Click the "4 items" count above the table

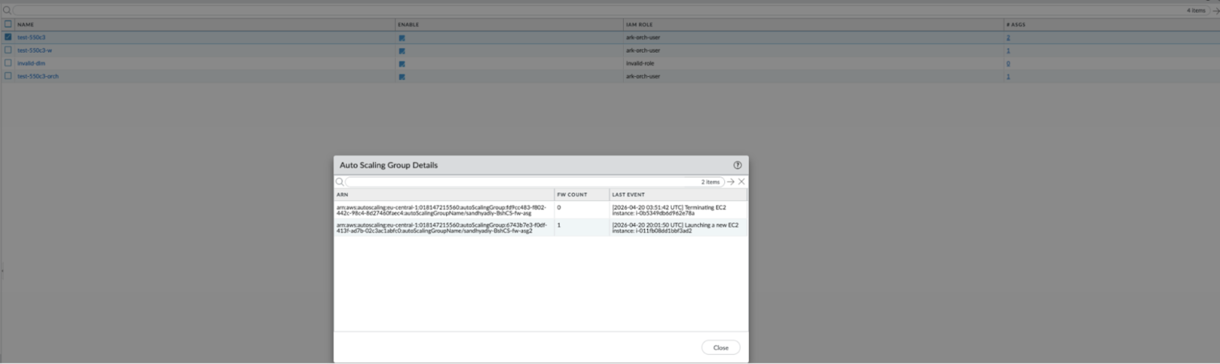coord(1196,10)
